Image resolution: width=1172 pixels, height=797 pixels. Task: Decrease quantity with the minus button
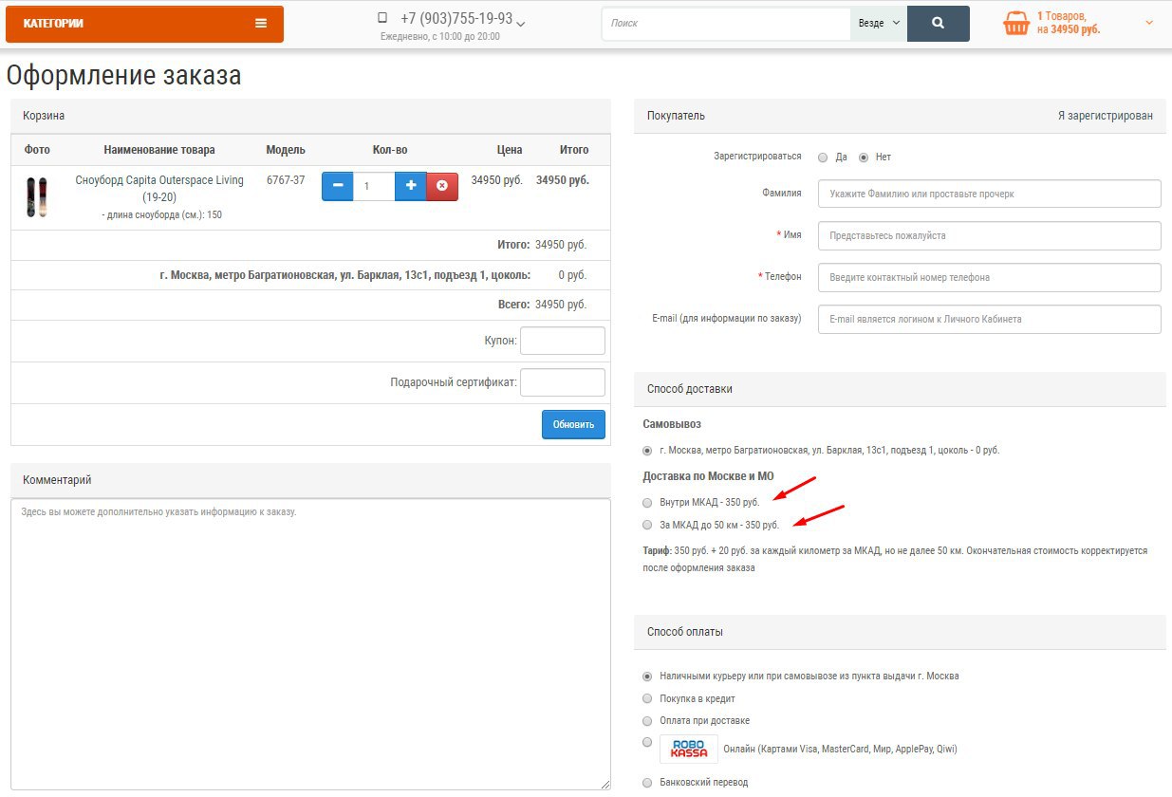pyautogui.click(x=338, y=186)
